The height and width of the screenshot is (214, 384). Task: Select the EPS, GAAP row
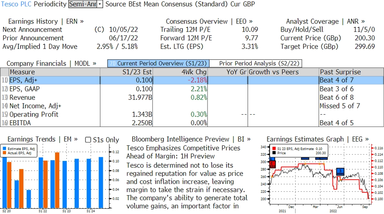pyautogui.click(x=192, y=89)
